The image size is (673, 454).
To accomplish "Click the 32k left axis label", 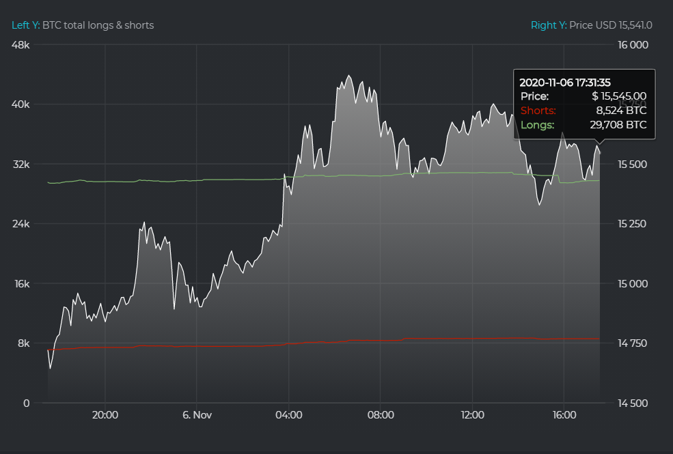I will 21,165.
